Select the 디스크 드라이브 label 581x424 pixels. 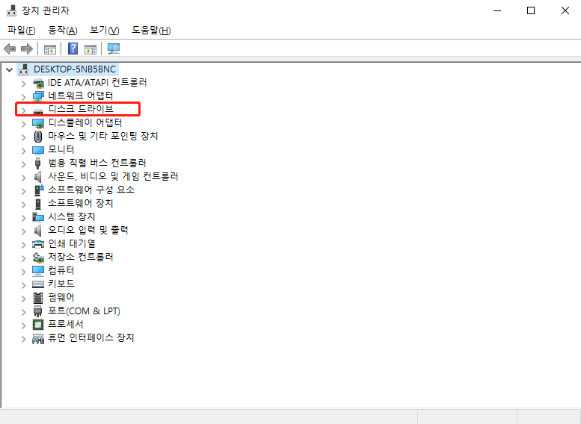pyautogui.click(x=81, y=109)
